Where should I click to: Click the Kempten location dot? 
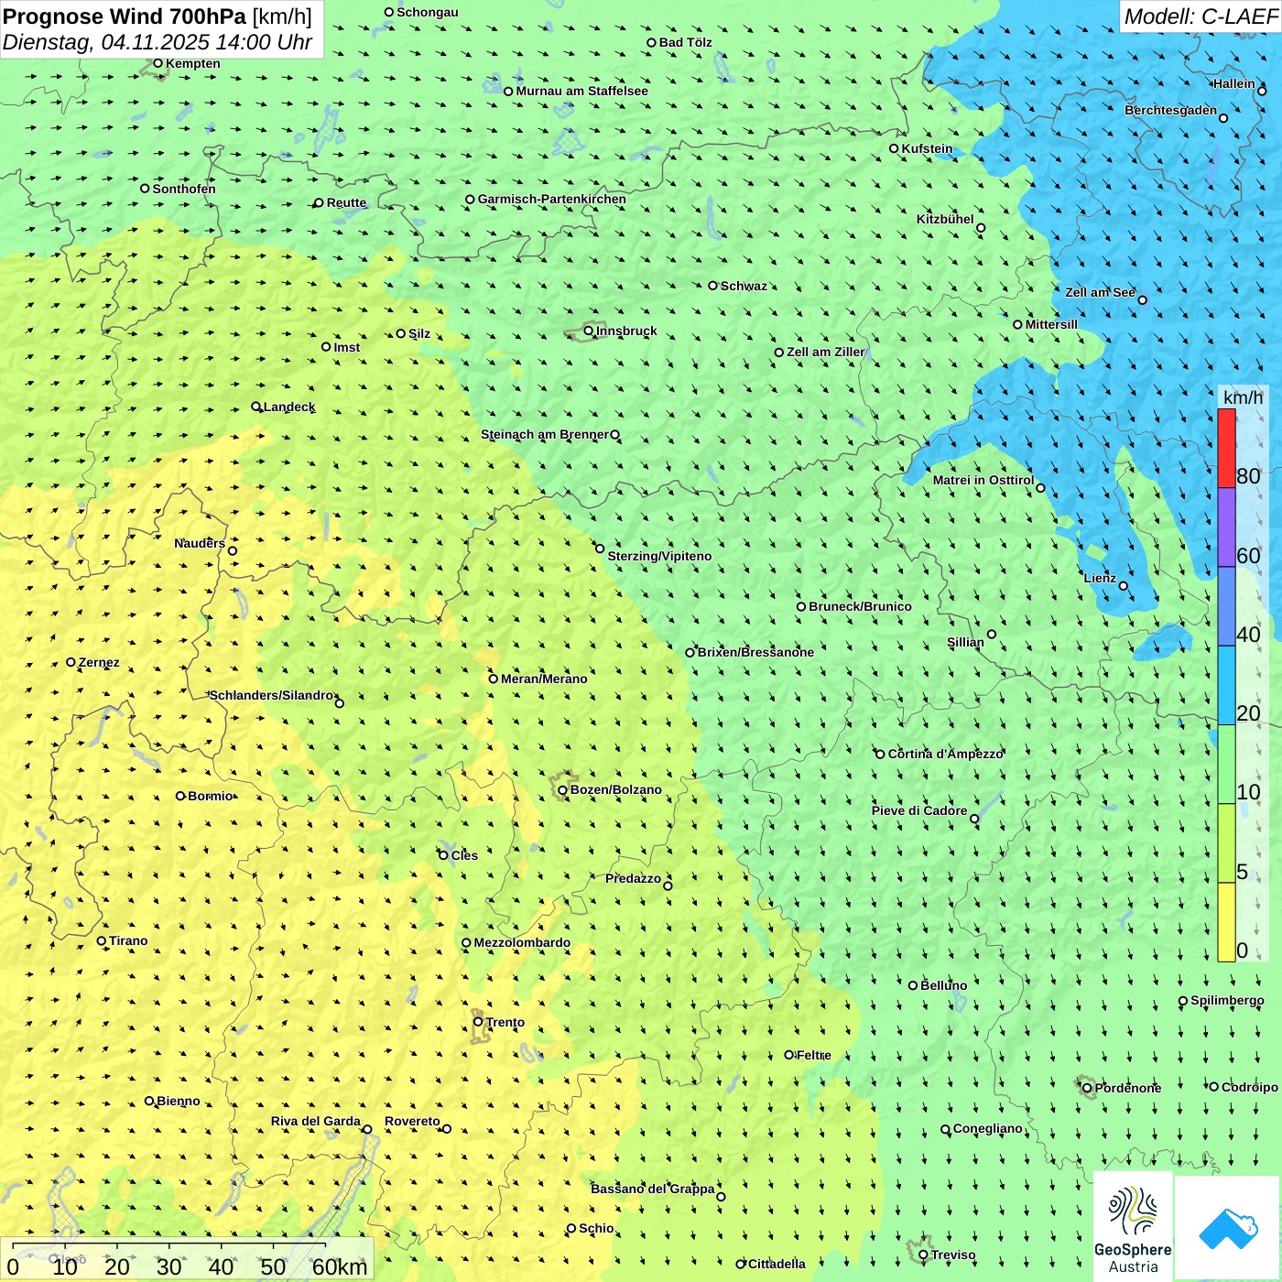coord(158,63)
